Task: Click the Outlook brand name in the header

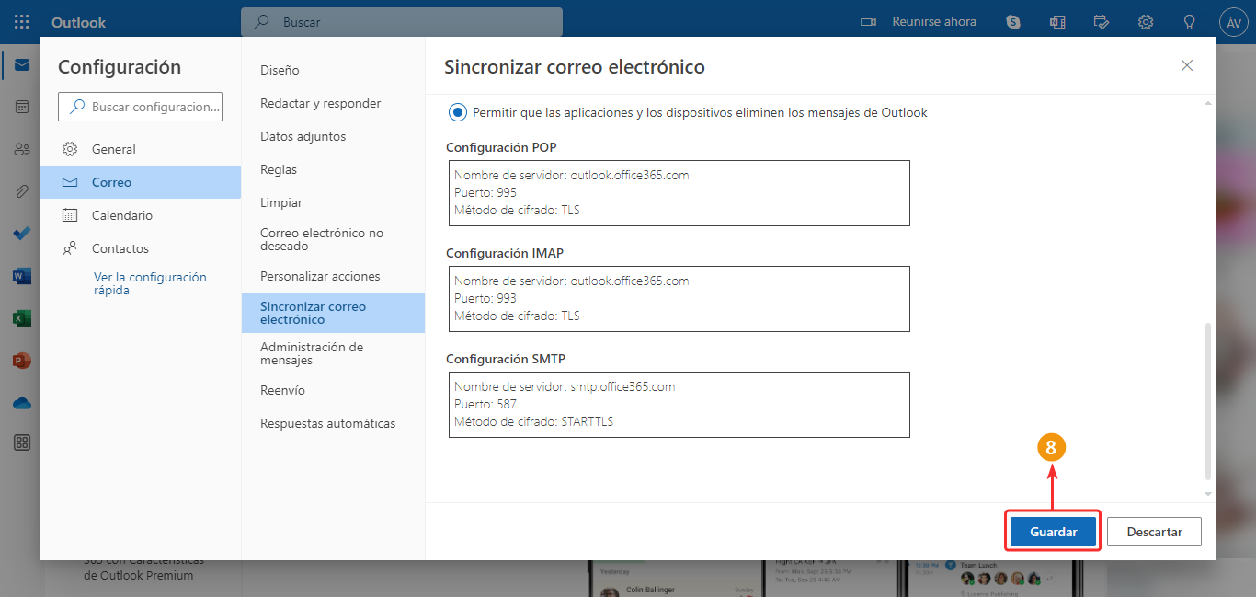Action: tap(79, 22)
